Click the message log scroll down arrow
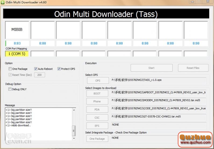 tap(74, 138)
